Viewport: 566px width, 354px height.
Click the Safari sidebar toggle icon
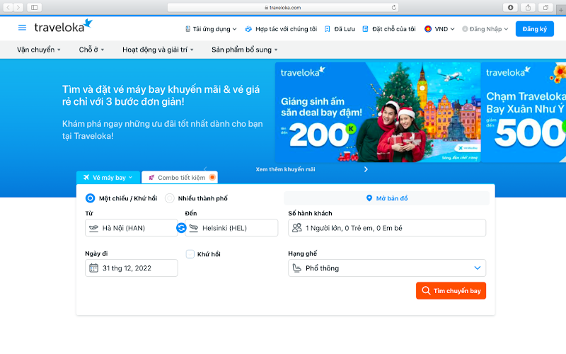(x=34, y=7)
